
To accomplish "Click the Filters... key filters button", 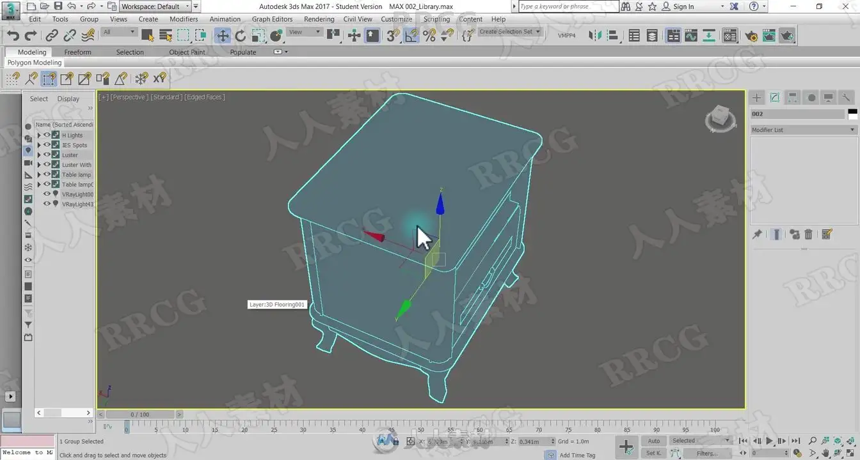I will tap(706, 453).
